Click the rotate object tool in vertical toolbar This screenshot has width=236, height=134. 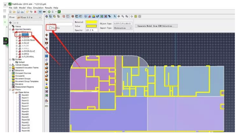pos(46,39)
